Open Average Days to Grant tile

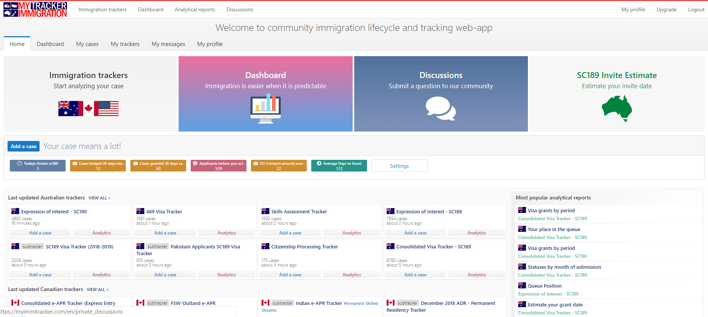(x=339, y=166)
